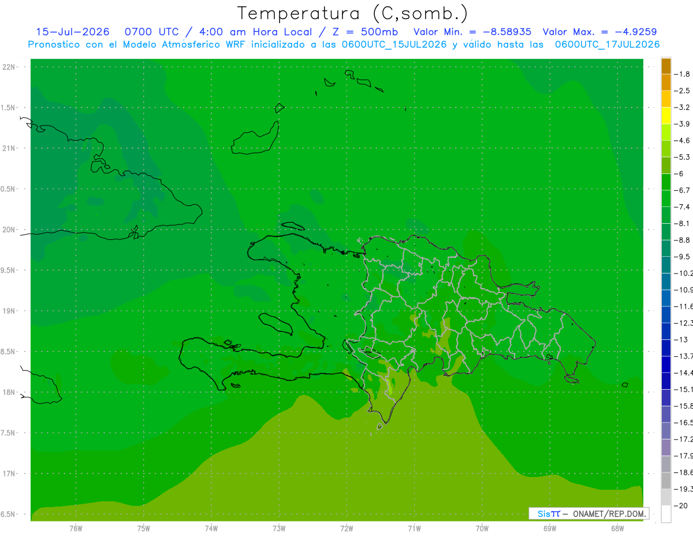This screenshot has width=693, height=536.
Task: Click the '-14.4' legend value
Action: pos(683,372)
